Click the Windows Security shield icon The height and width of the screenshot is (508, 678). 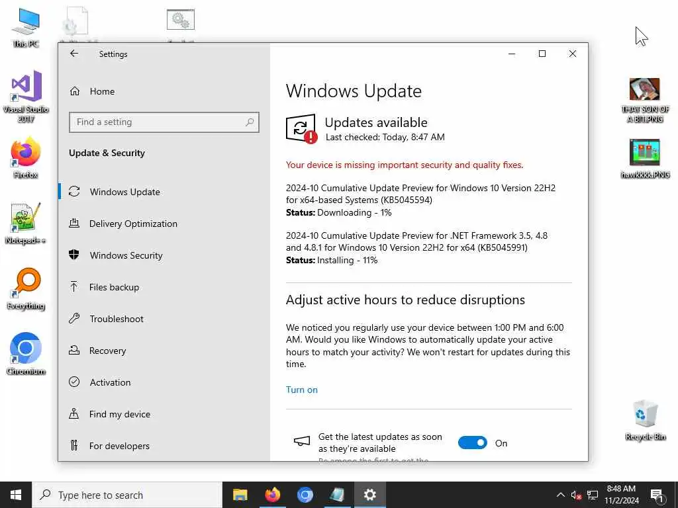coord(74,255)
